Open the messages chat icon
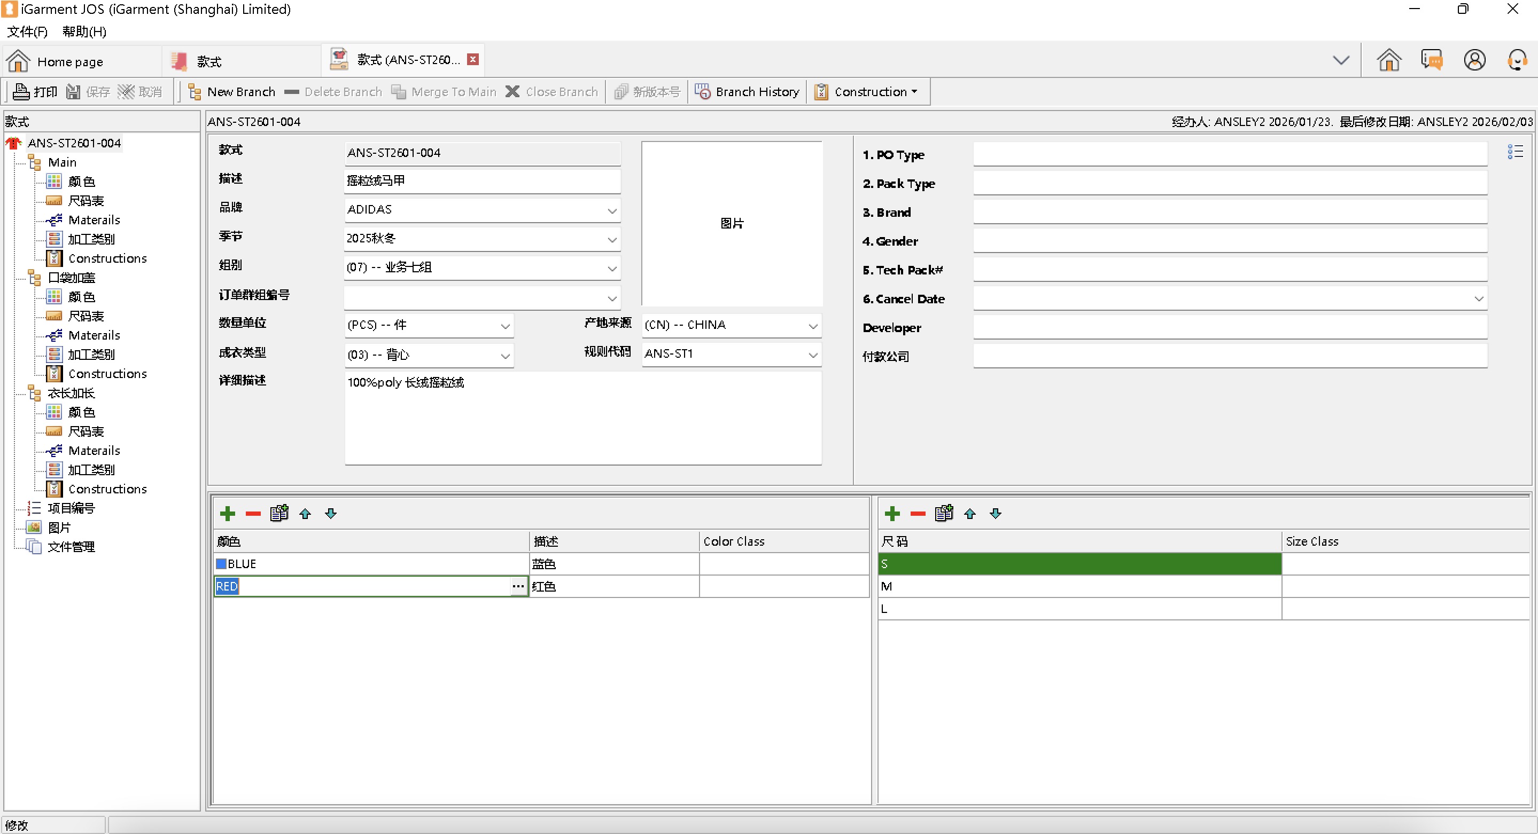The height and width of the screenshot is (834, 1538). (x=1432, y=60)
